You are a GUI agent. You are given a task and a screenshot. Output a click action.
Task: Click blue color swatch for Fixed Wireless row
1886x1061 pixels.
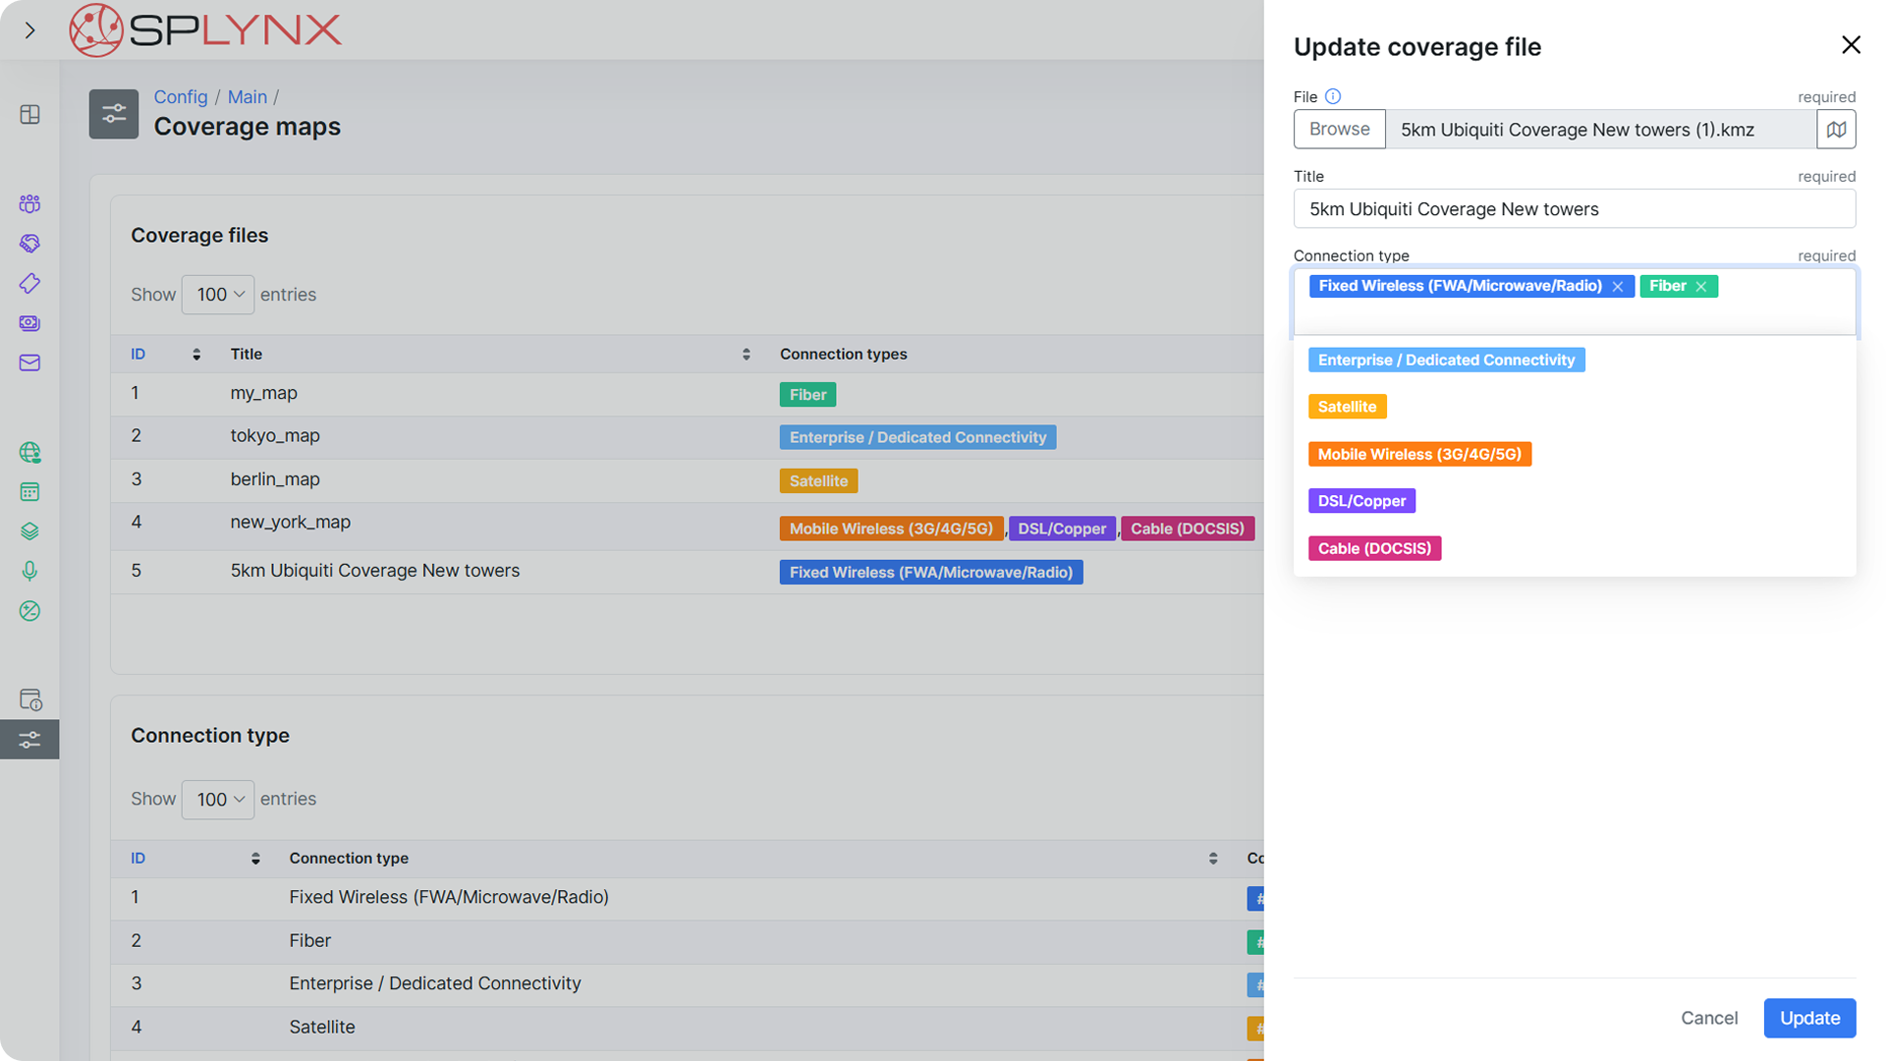tap(1255, 899)
